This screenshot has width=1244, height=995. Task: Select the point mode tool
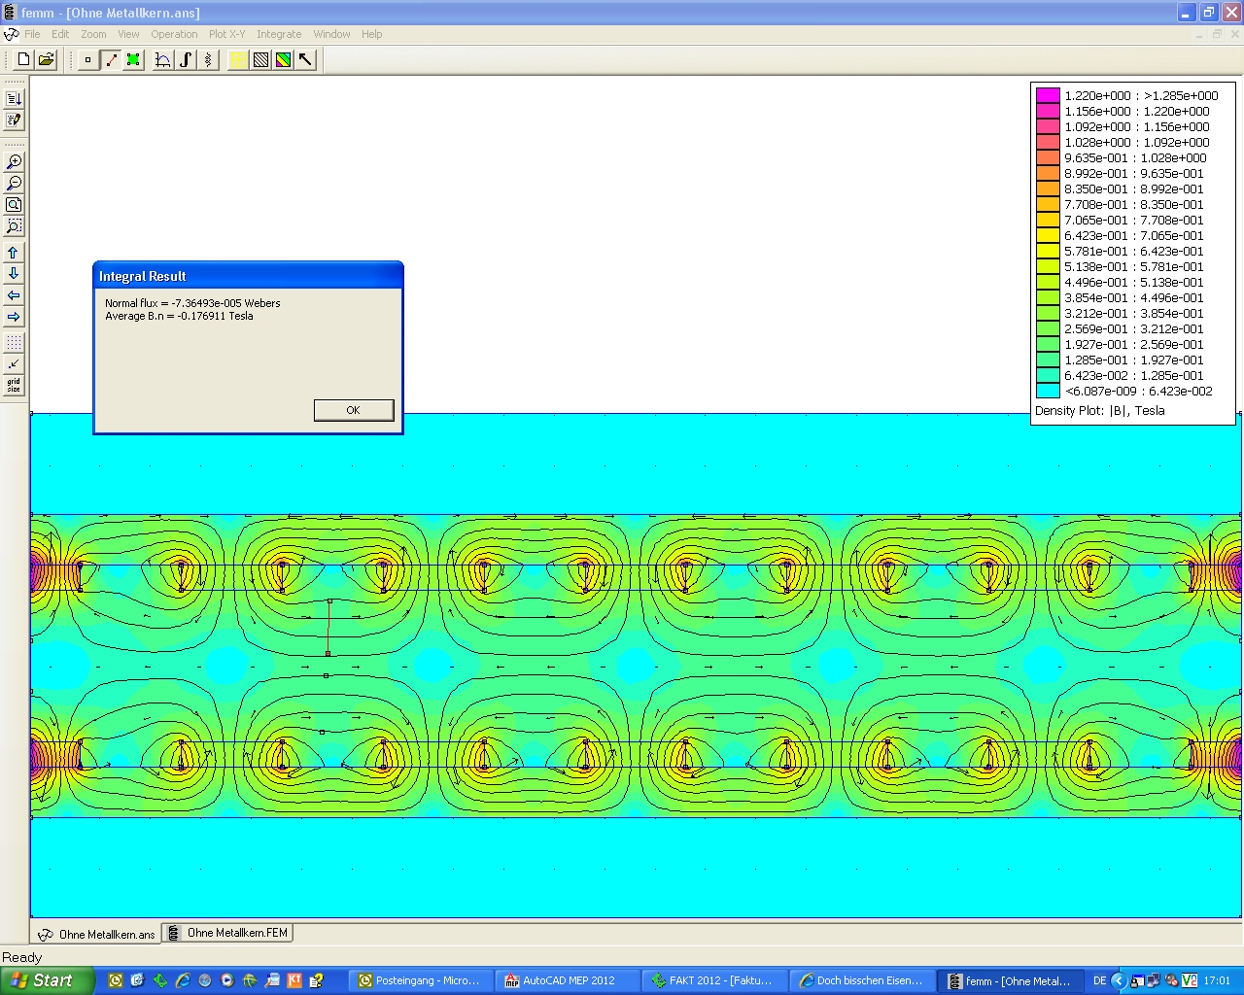[x=87, y=60]
